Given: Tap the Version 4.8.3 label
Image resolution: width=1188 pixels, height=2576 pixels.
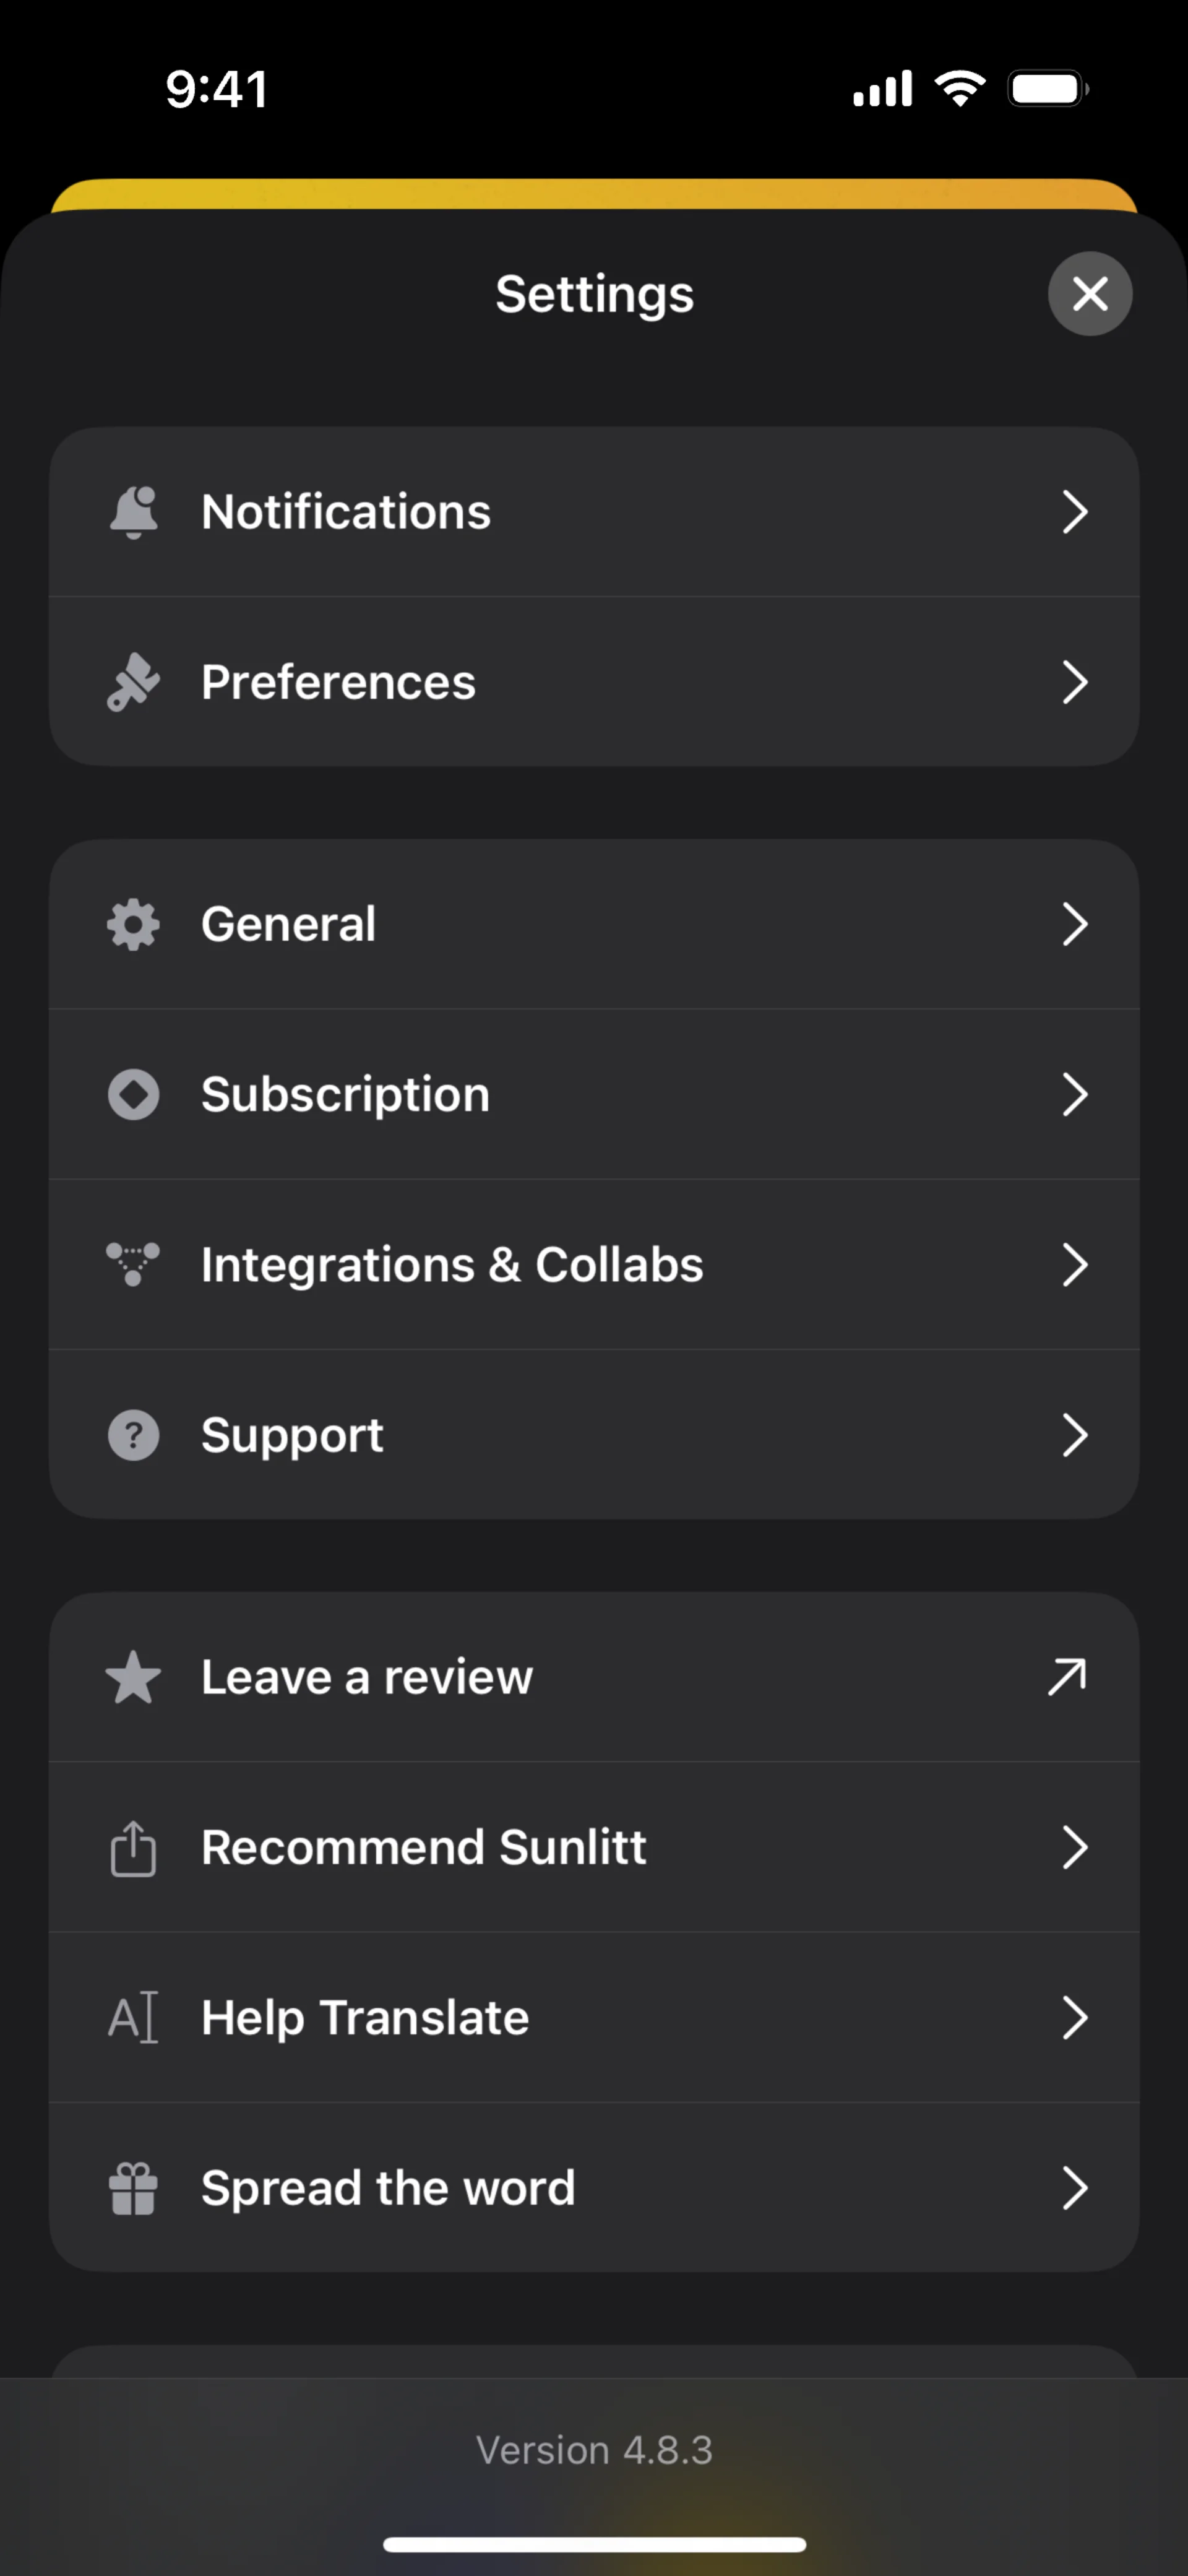Looking at the screenshot, I should point(594,2450).
